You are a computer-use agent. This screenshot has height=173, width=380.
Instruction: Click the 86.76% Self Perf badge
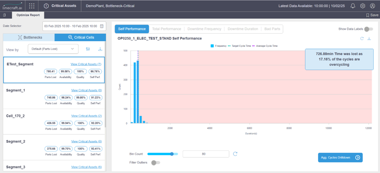point(95,71)
